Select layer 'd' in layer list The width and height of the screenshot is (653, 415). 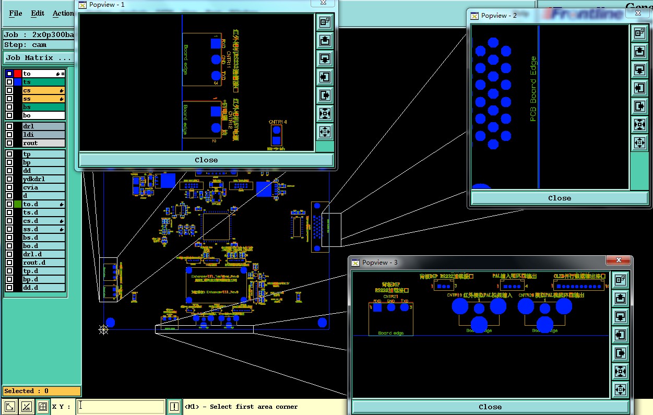click(43, 196)
